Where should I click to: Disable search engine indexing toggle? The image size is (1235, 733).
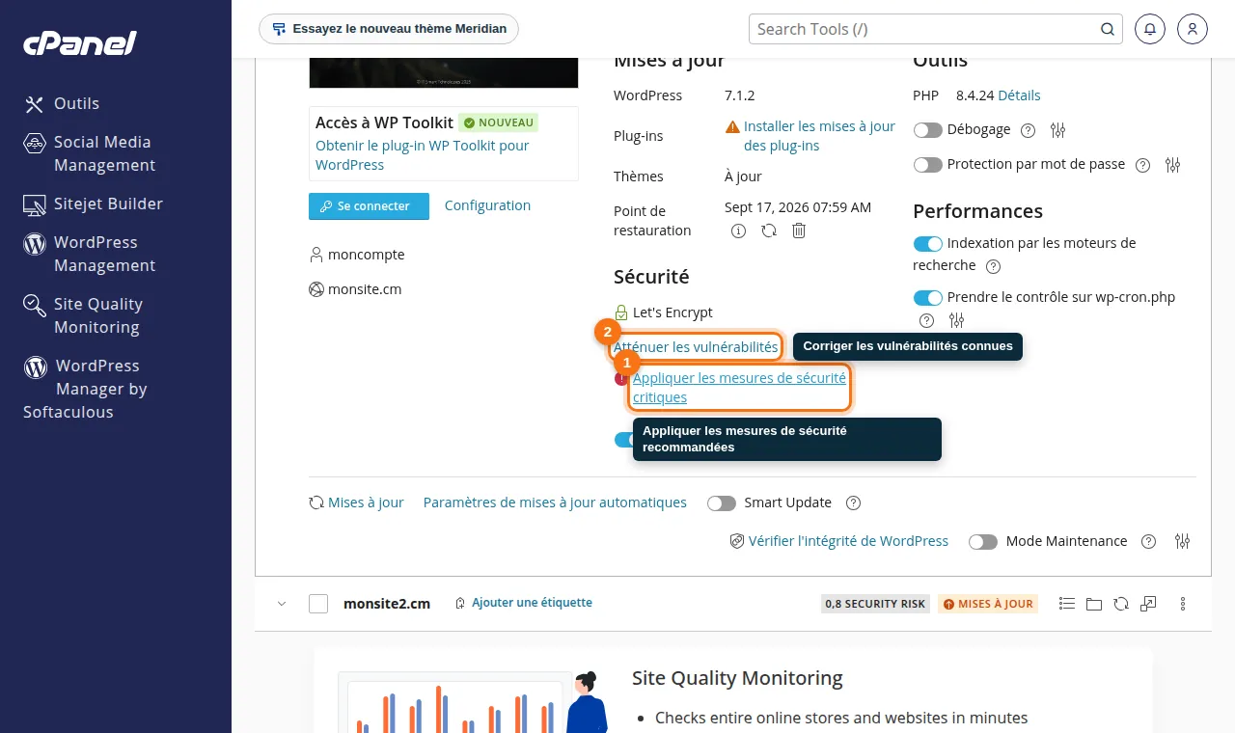point(927,244)
